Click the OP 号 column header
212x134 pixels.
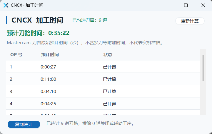[x=16, y=55]
